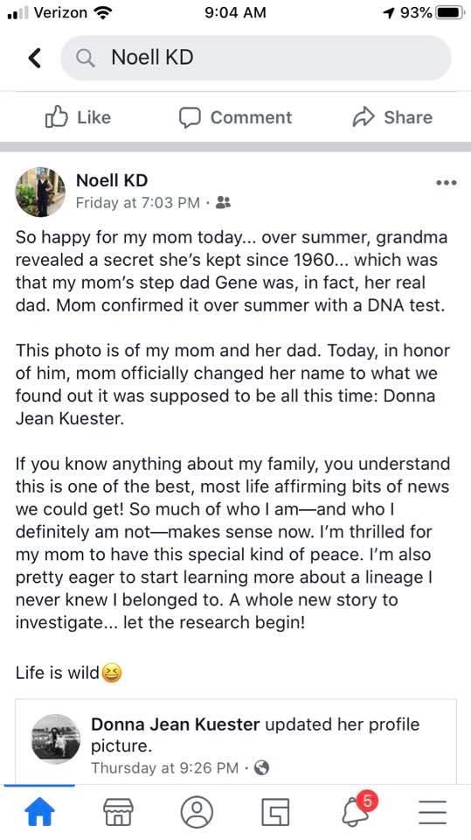Viewport: 471px width, 840px height.
Task: Open Noell KD author name link
Action: click(x=111, y=180)
